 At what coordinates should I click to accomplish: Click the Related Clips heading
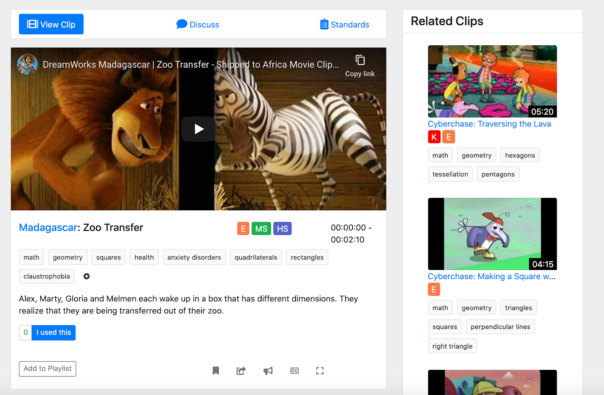447,21
